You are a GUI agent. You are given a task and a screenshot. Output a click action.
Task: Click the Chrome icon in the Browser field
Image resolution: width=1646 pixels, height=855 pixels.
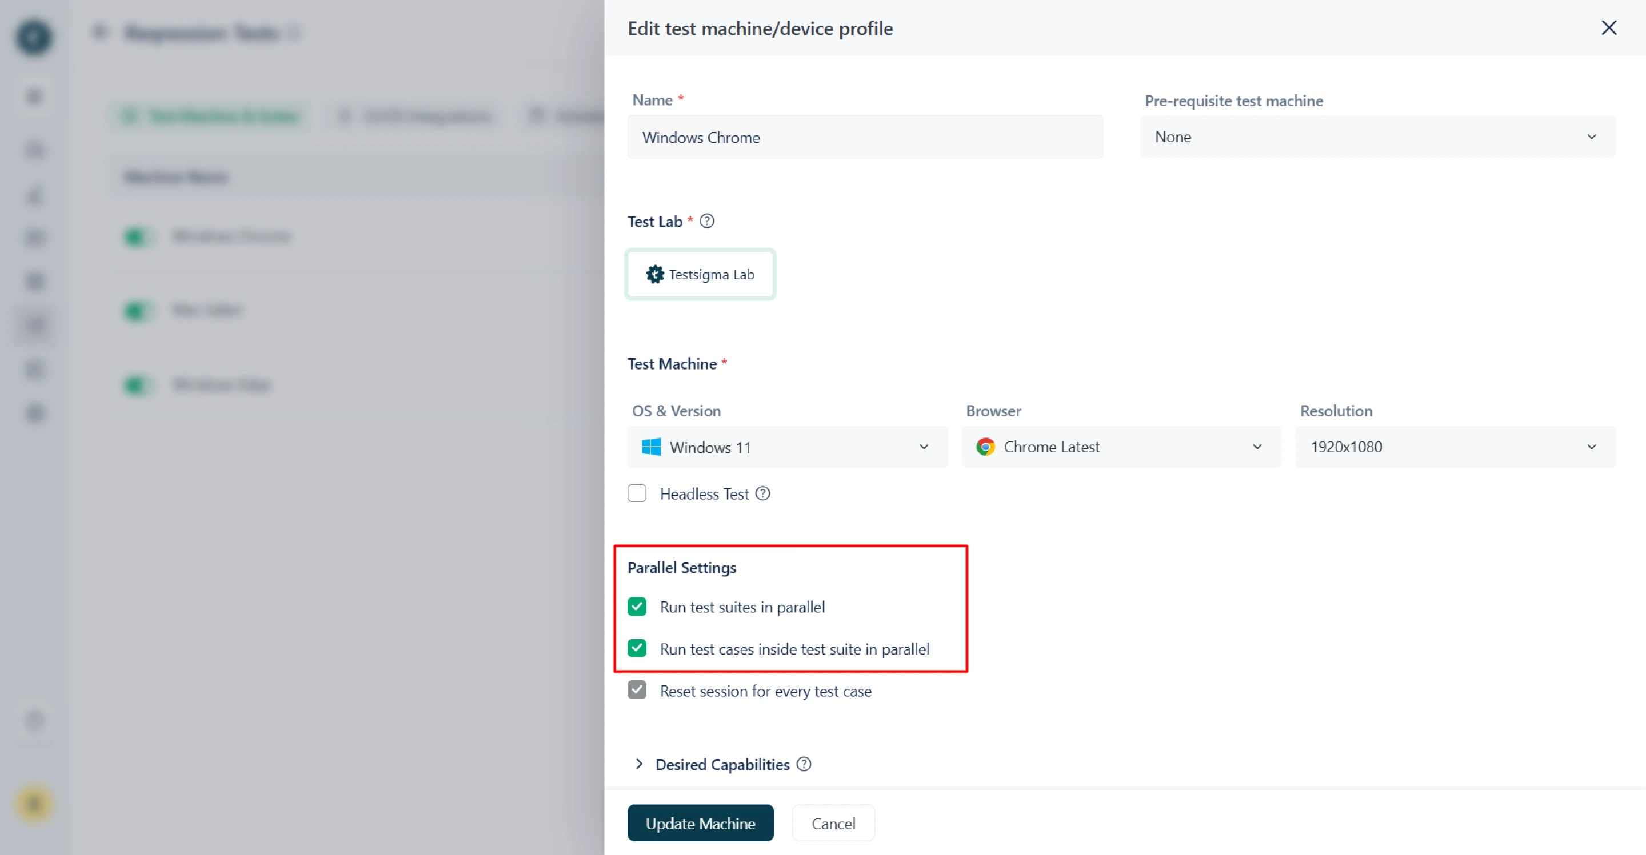[985, 447]
